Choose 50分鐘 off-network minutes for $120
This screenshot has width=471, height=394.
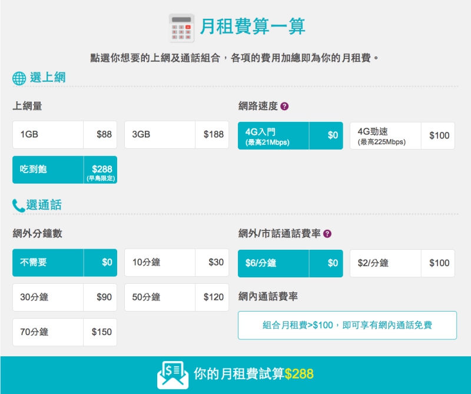pos(177,297)
